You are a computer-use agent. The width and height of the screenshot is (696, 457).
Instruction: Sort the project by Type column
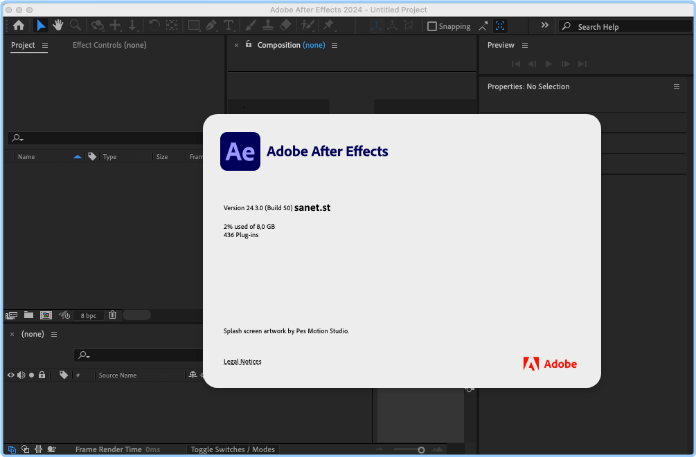coord(109,157)
